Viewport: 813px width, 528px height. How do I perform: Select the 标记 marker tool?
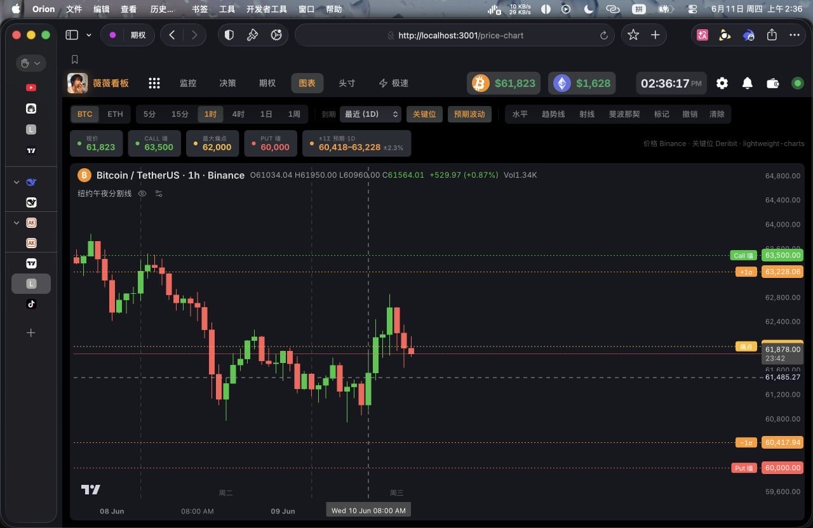point(662,114)
